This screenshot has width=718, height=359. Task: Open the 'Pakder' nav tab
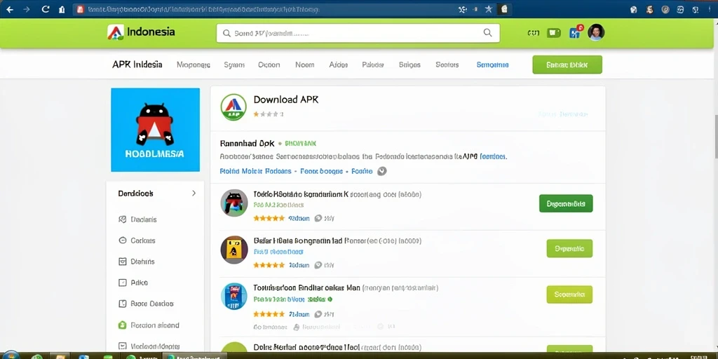click(x=373, y=65)
